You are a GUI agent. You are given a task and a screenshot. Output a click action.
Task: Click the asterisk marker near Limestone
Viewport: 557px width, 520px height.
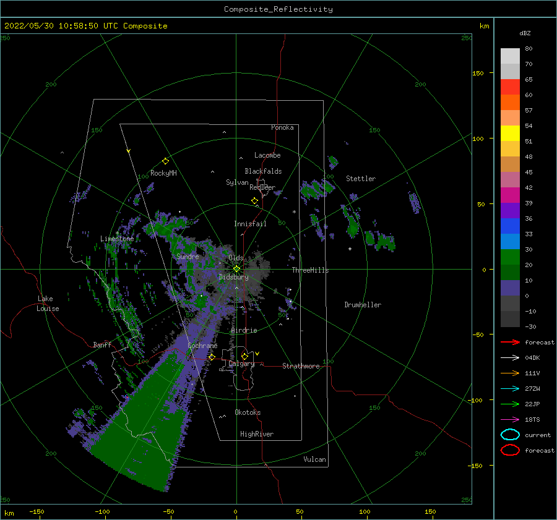pyautogui.click(x=117, y=233)
